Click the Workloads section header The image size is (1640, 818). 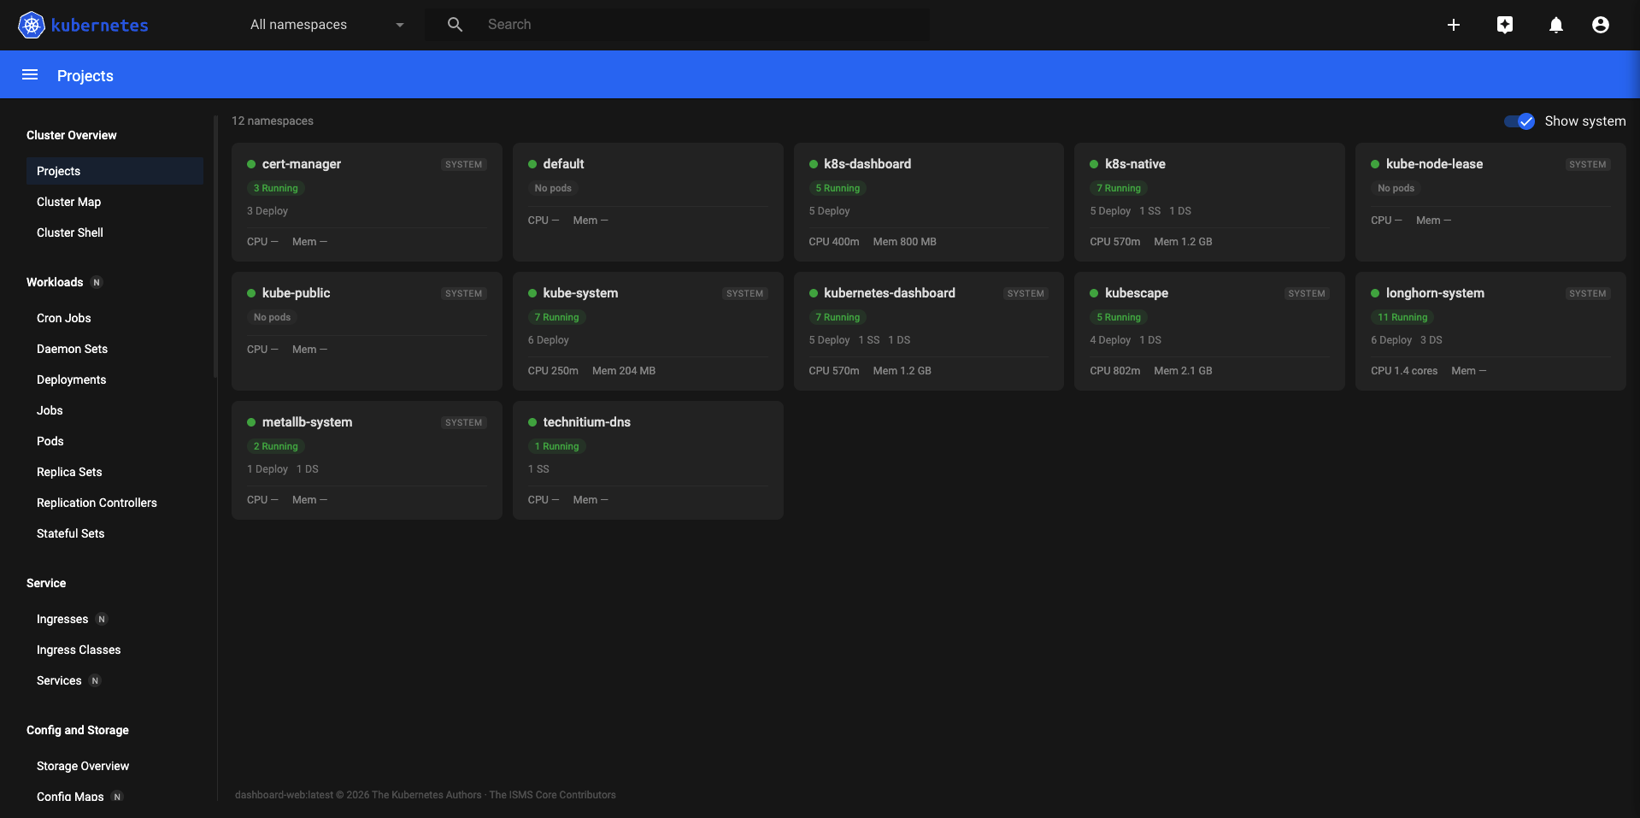click(x=55, y=282)
